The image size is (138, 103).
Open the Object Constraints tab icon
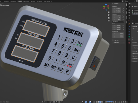click(x=129, y=34)
